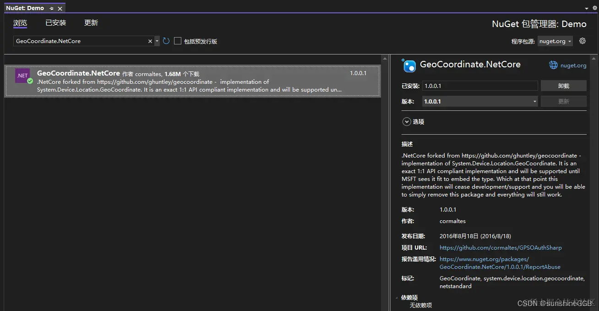Open the nuget.org link in details
This screenshot has height=311, width=599.
(573, 65)
